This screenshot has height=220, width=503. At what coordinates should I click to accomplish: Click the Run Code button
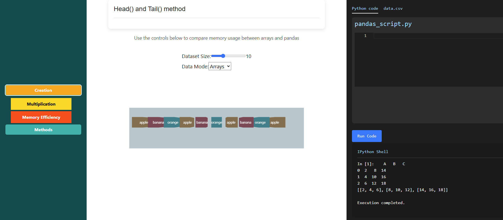(x=367, y=136)
